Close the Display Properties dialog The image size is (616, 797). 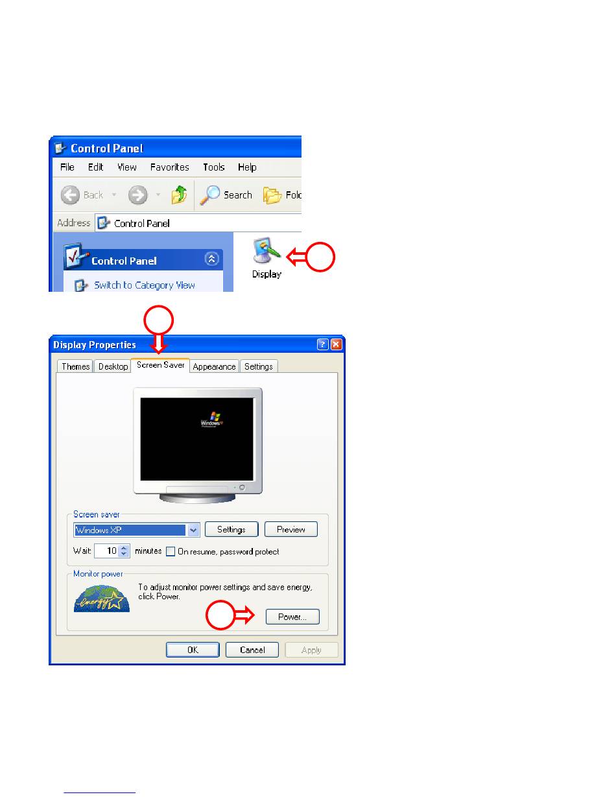click(x=336, y=344)
